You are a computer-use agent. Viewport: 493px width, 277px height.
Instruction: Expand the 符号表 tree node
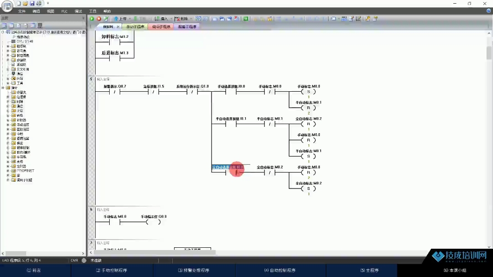pyautogui.click(x=8, y=51)
